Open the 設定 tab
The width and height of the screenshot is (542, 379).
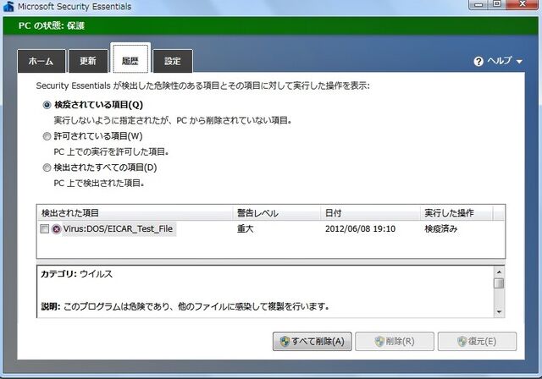pyautogui.click(x=173, y=61)
